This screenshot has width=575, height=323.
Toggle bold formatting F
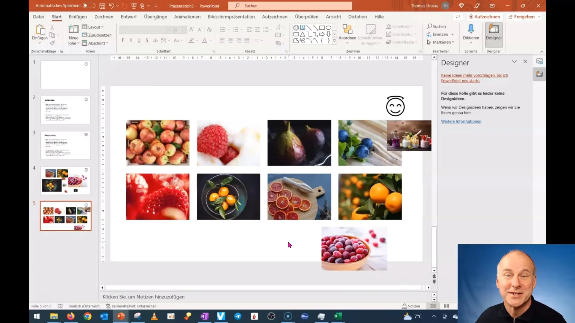123,40
